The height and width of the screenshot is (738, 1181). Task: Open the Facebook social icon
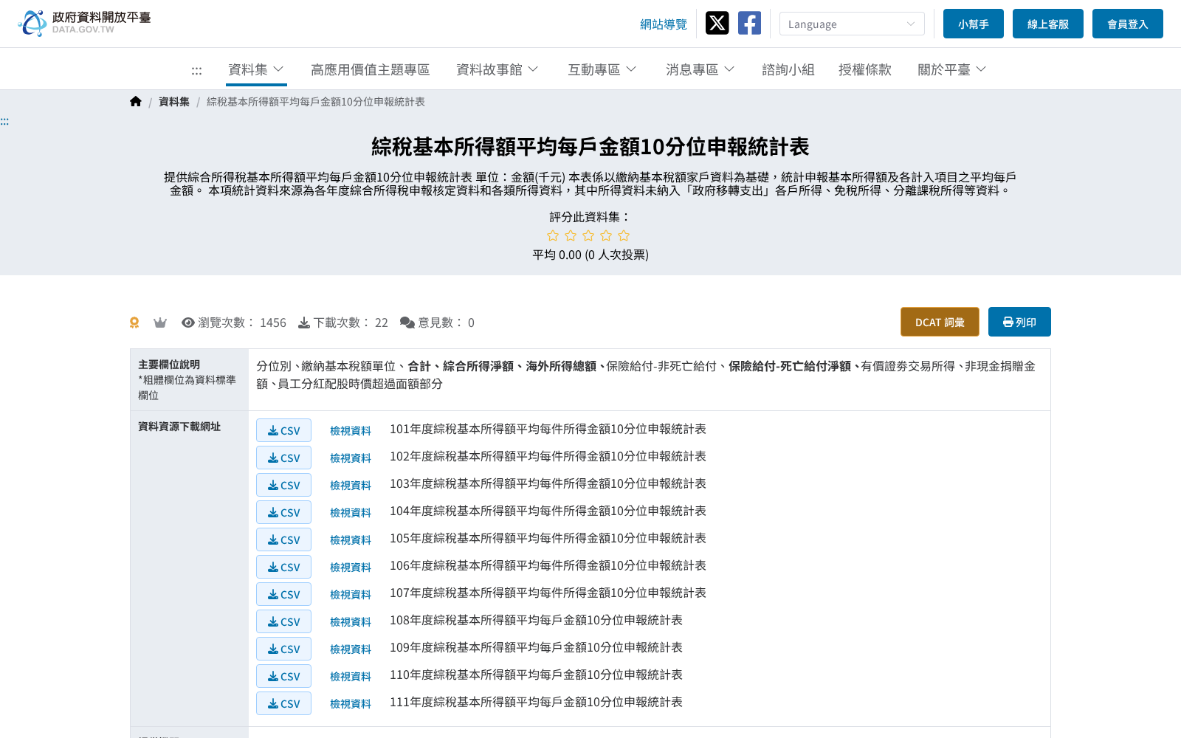point(749,23)
